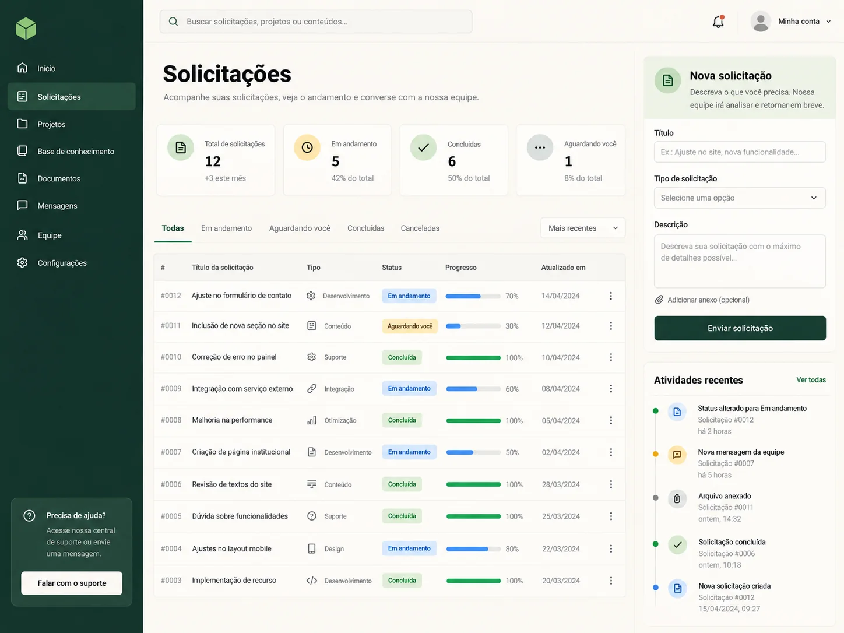Click the 70% progress bar for #0012

[x=473, y=296]
